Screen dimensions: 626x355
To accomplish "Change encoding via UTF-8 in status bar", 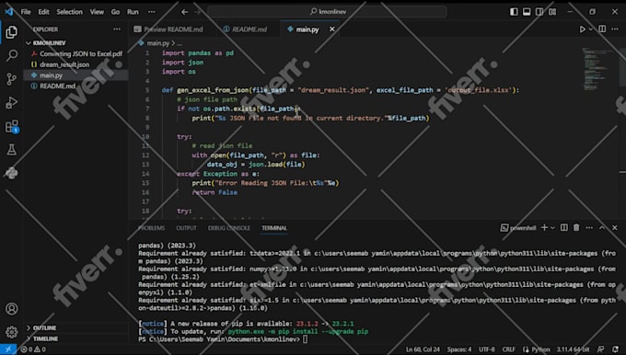I will click(487, 349).
